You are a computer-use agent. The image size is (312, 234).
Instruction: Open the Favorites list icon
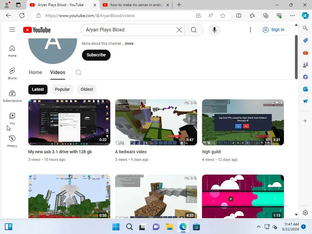[x=252, y=16]
